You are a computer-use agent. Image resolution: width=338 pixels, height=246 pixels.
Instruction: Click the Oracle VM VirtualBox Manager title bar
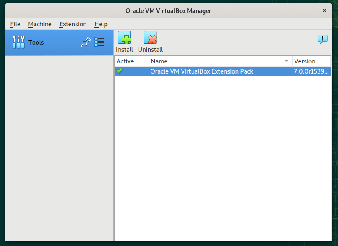point(169,11)
